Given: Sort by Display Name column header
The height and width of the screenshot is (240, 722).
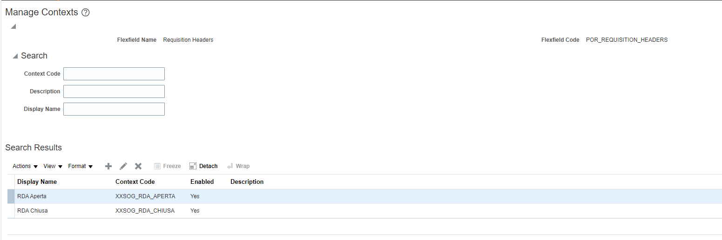Looking at the screenshot, I should (x=37, y=182).
